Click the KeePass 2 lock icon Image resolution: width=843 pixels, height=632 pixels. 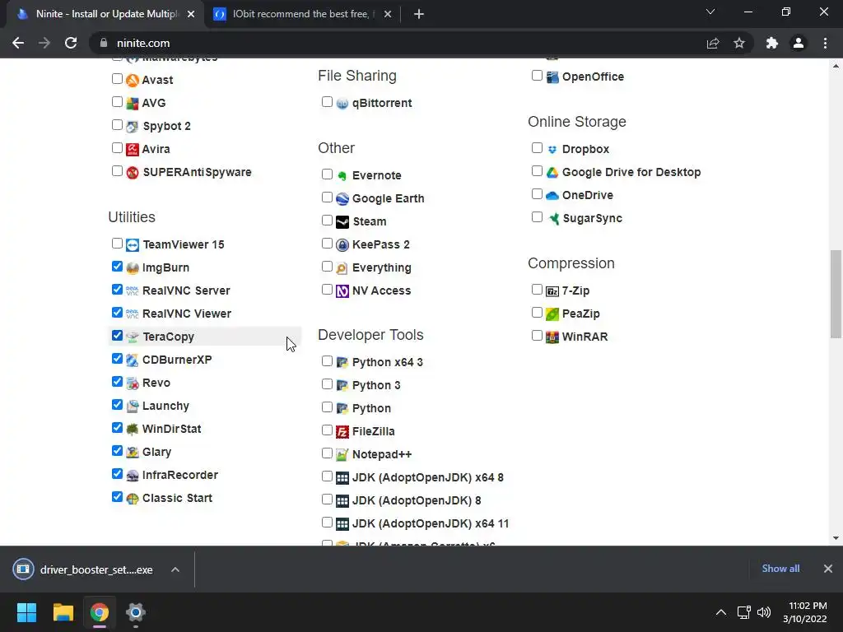pos(342,245)
